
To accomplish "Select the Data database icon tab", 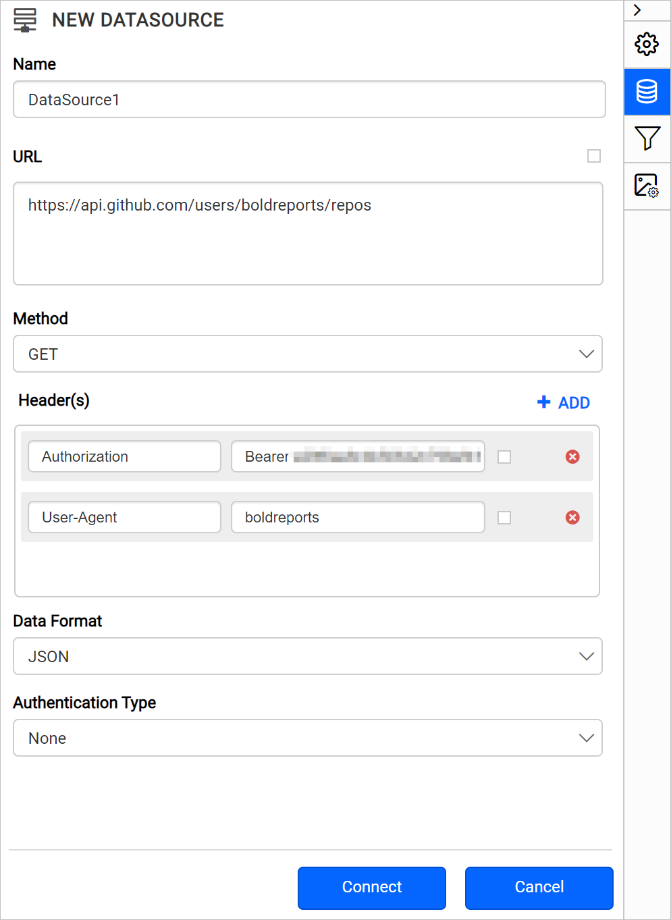I will click(647, 91).
